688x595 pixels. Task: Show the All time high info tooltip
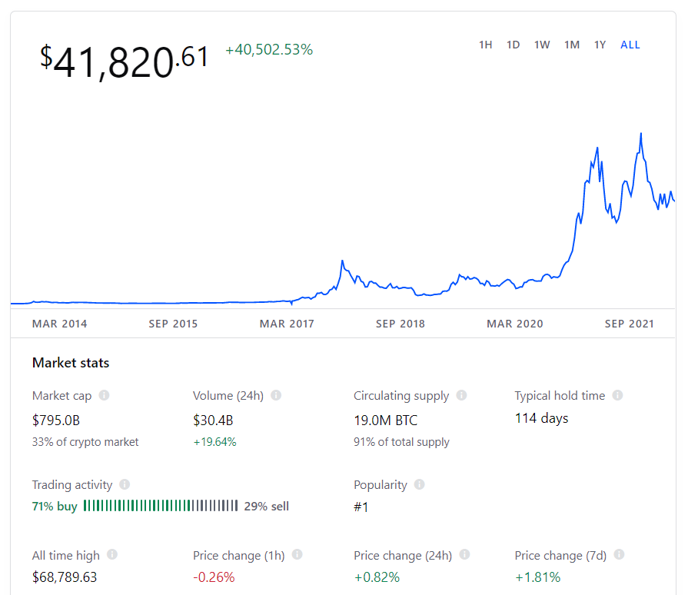pos(112,554)
